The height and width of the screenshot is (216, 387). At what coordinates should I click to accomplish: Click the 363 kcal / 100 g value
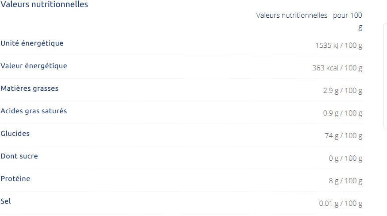[x=337, y=68]
